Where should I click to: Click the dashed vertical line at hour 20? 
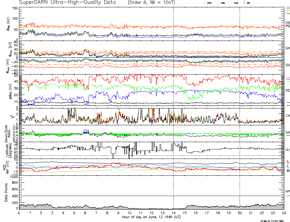click(240, 95)
